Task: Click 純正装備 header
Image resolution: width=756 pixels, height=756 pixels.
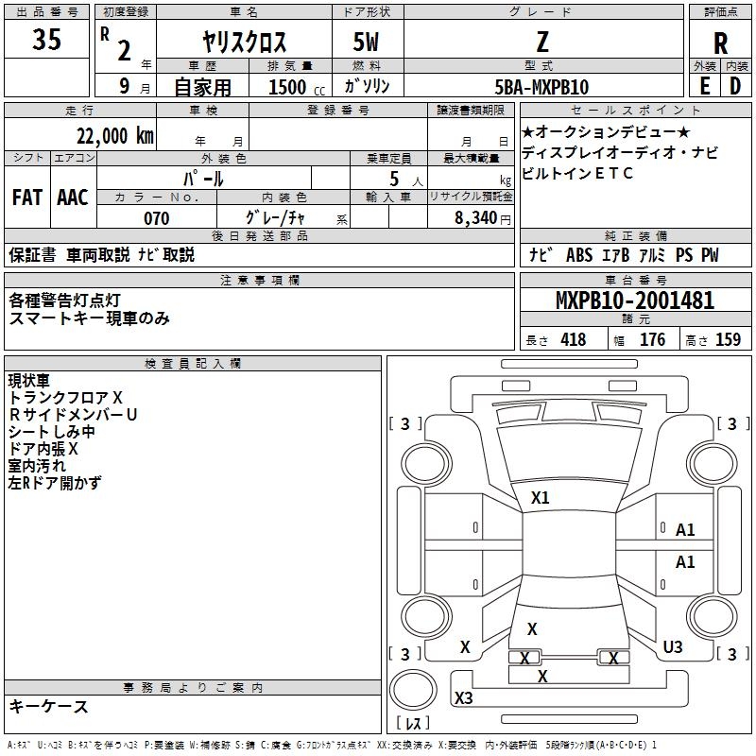Action: tap(636, 235)
